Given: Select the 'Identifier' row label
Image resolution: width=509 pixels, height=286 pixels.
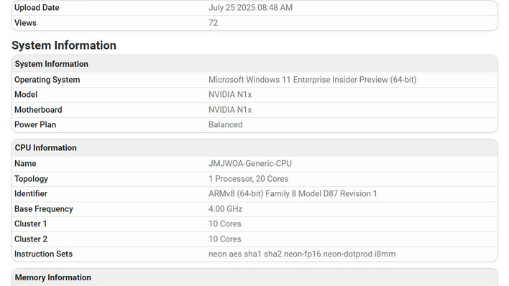Looking at the screenshot, I should click(30, 193).
